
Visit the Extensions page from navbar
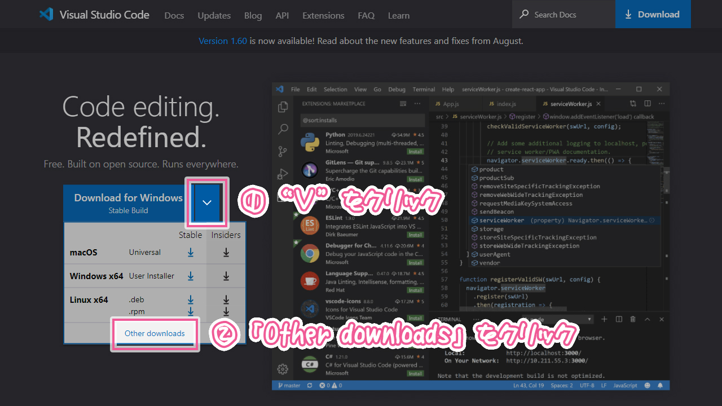[323, 15]
